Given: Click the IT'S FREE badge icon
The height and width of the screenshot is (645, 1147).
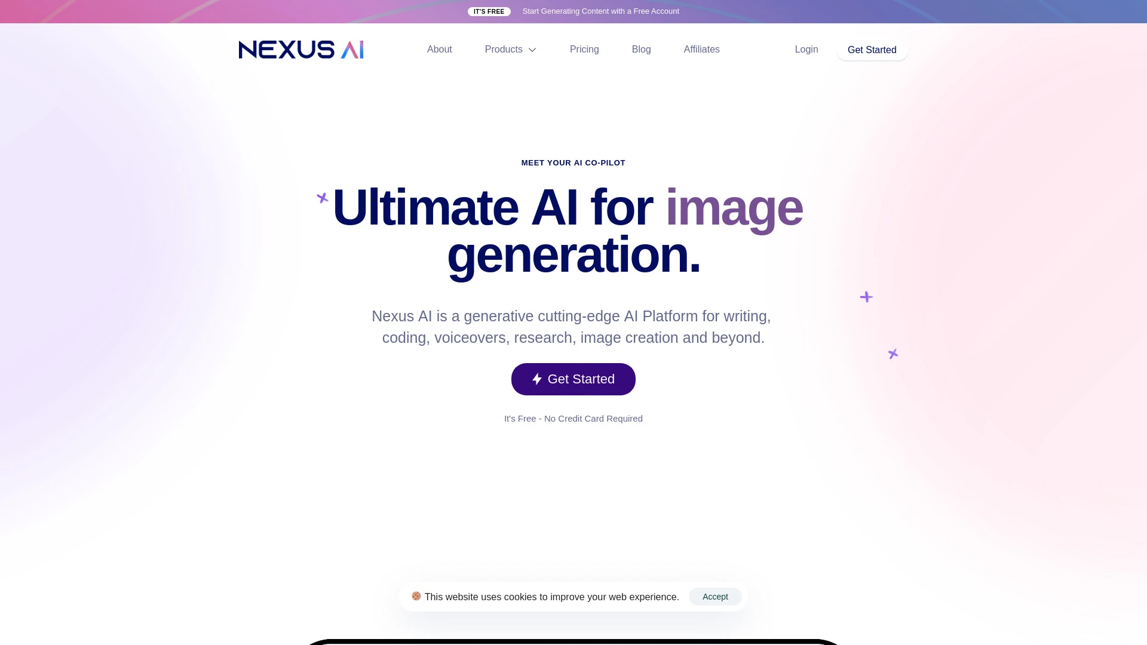Looking at the screenshot, I should click(489, 11).
